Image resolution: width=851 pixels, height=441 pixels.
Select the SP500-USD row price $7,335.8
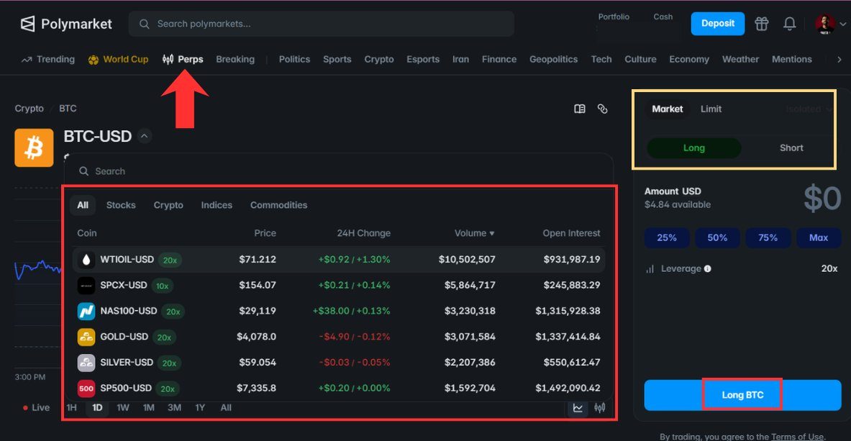[x=256, y=388]
